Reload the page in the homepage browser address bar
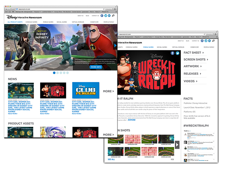The height and width of the screenshot is (170, 227). pos(104,9)
